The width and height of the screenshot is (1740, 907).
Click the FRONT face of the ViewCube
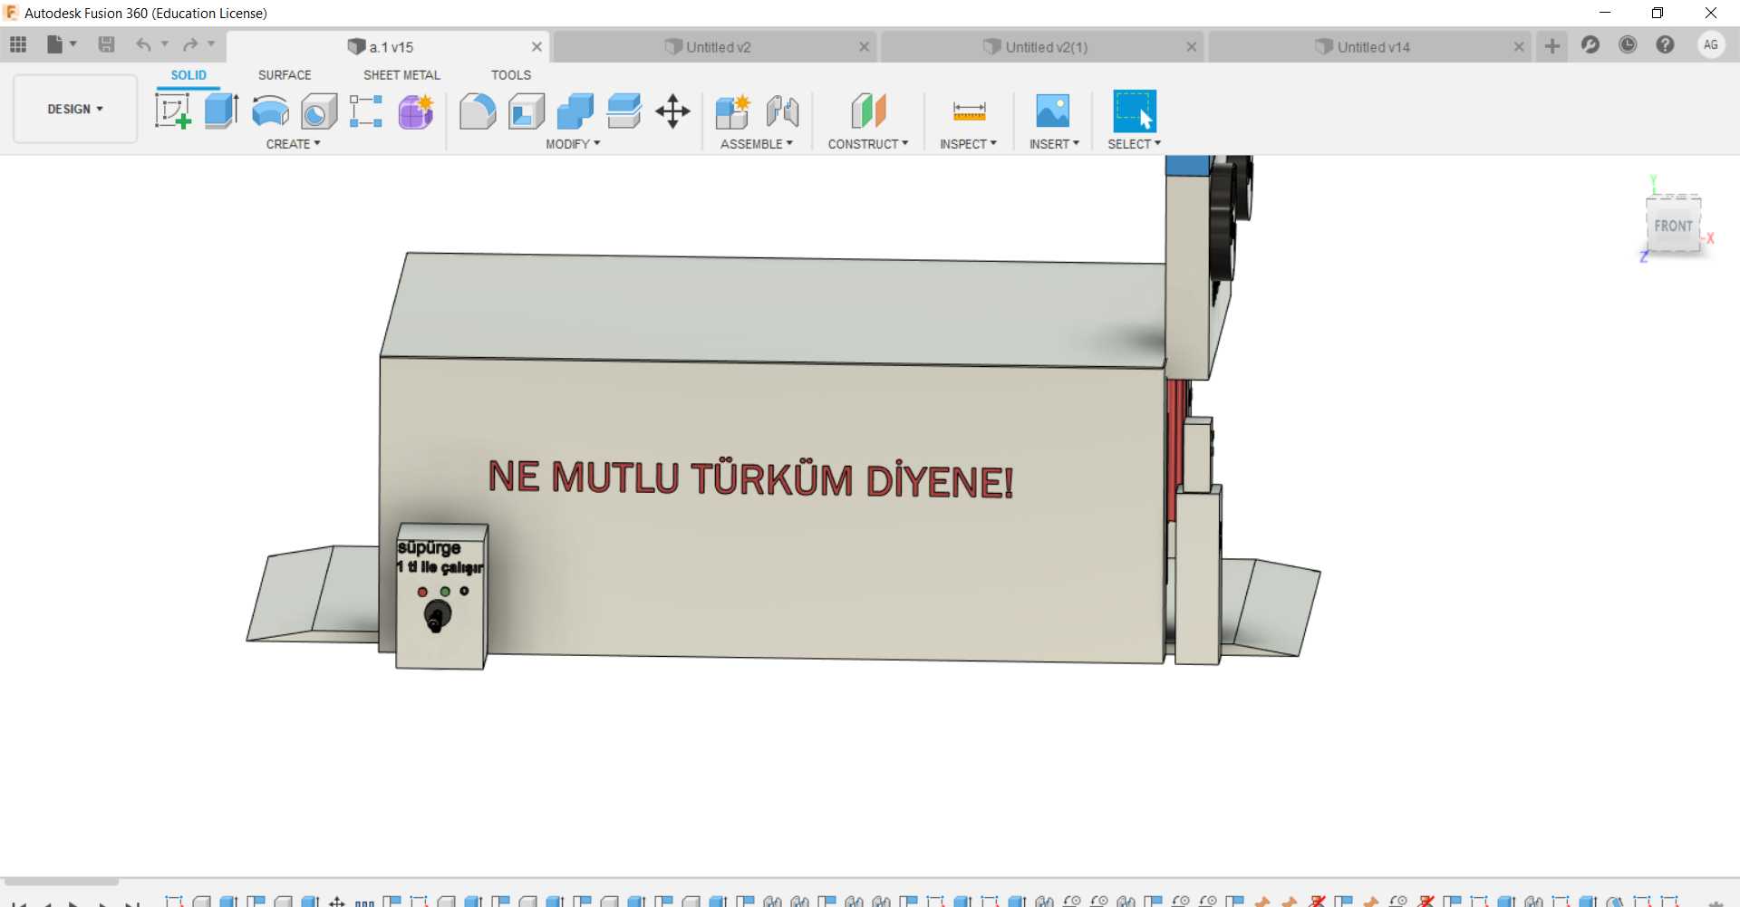(1673, 226)
